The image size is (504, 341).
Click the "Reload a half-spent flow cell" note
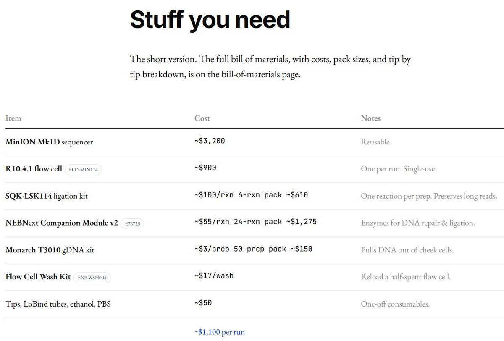[x=406, y=277]
